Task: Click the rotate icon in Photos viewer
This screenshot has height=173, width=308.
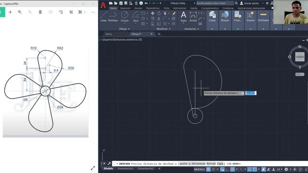Action: (61, 12)
